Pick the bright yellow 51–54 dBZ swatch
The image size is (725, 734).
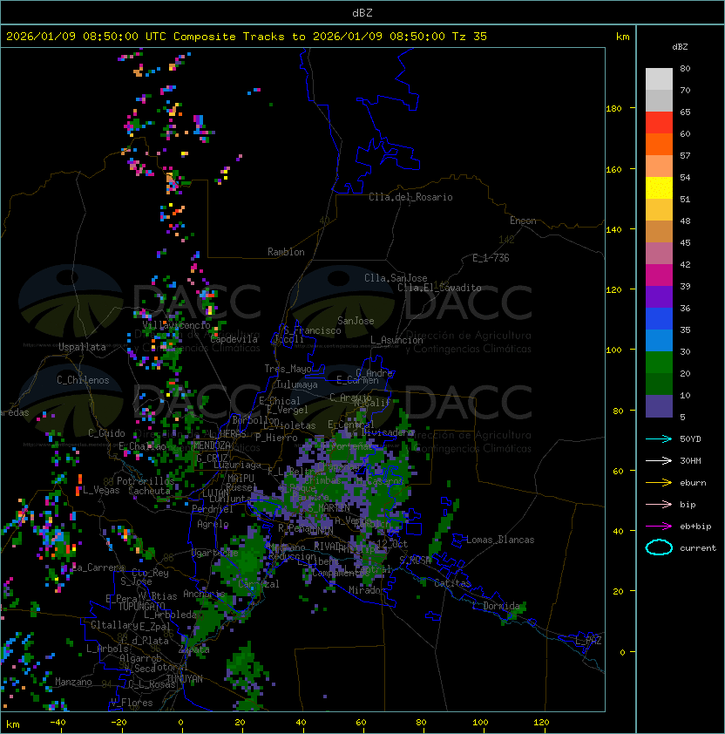pyautogui.click(x=659, y=187)
